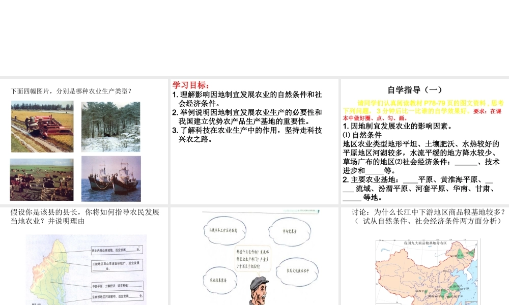
Task: Click objective 1 '理解影响因地制宜发展农业的自然条件'
Action: [247, 99]
